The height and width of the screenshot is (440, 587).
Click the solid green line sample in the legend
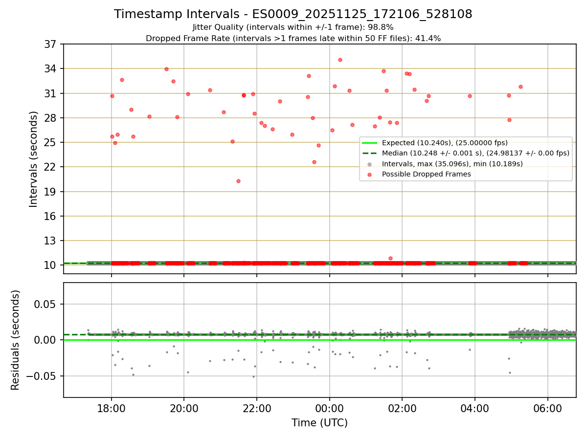(369, 143)
